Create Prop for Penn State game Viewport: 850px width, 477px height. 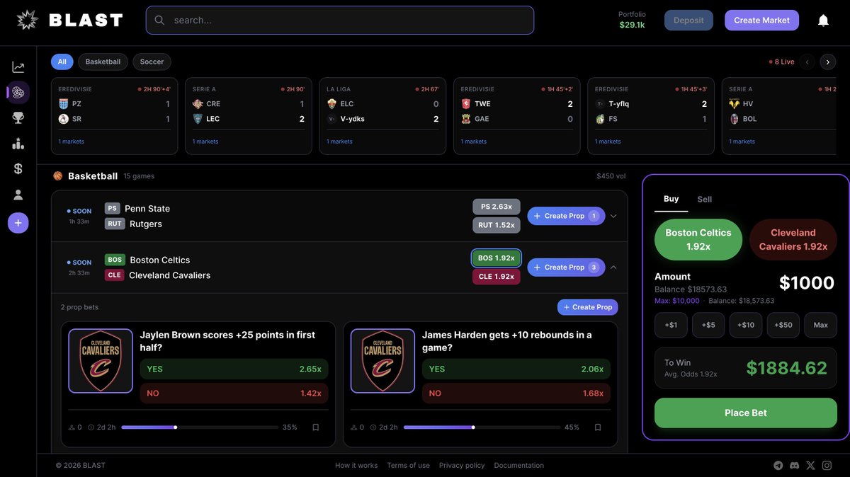tap(566, 216)
